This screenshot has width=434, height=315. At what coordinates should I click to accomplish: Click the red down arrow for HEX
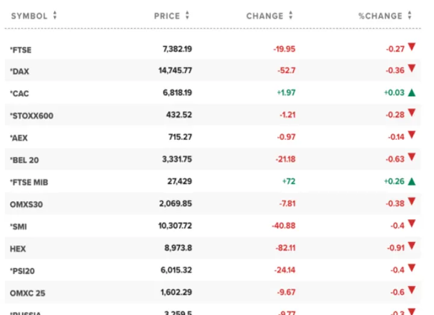click(x=412, y=246)
